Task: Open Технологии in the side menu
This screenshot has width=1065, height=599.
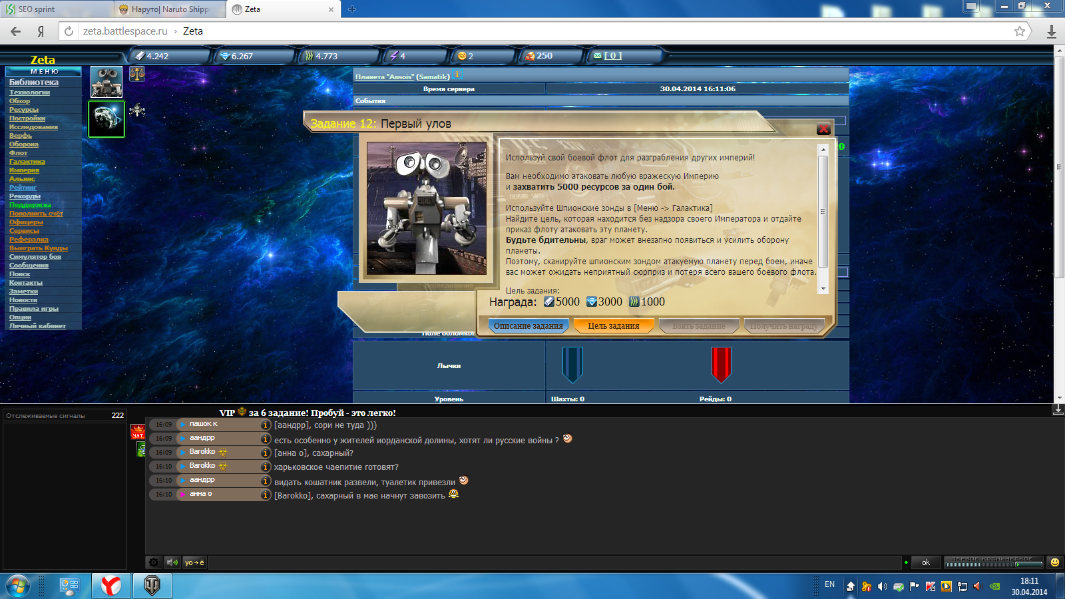Action: click(29, 93)
